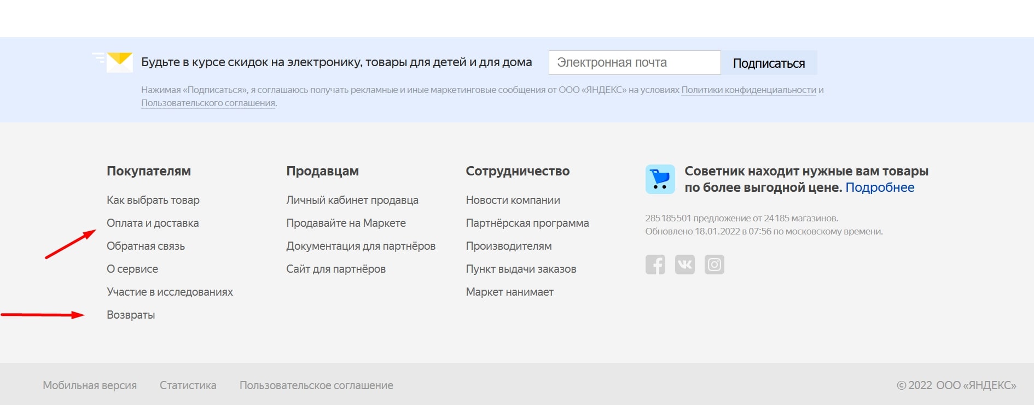Screen dimensions: 1034x405
Task: Follow the Подробнее link about Советник
Action: [880, 187]
